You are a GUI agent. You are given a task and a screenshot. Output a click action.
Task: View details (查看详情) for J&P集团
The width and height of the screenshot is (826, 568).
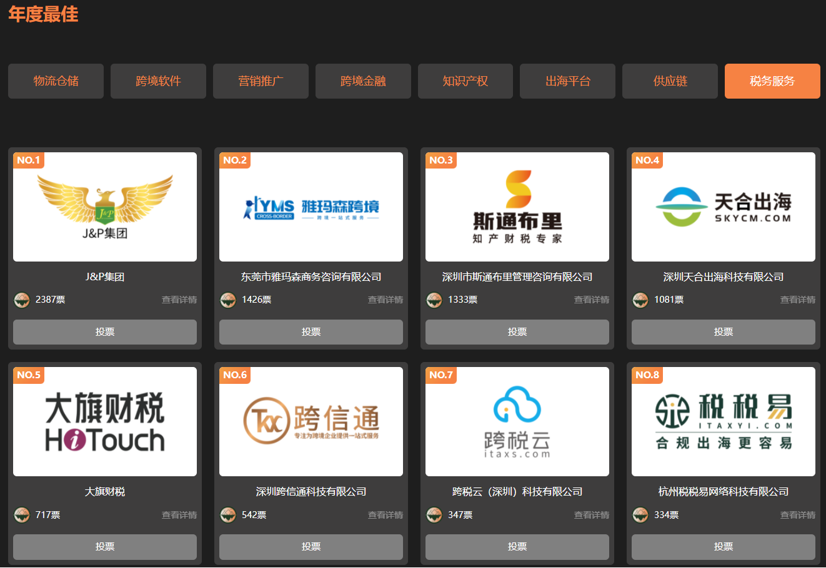click(179, 300)
